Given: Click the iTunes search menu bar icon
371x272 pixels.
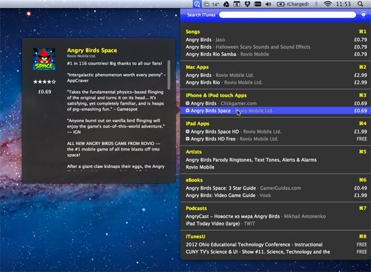Looking at the screenshot, I should coord(197,4).
